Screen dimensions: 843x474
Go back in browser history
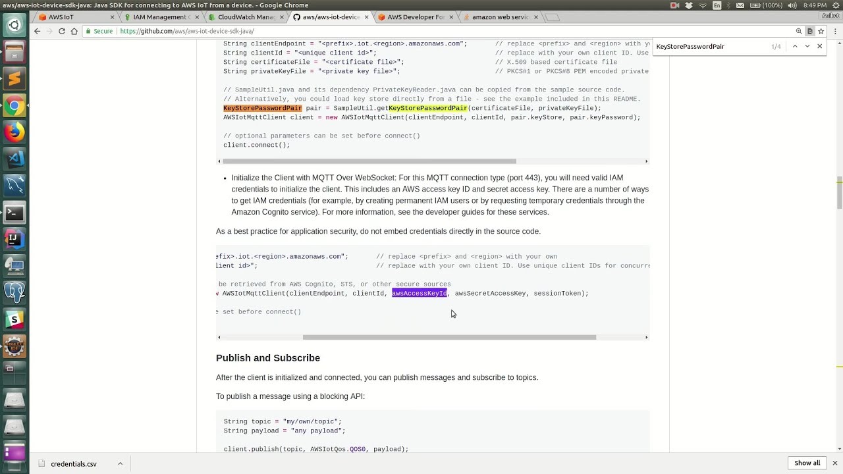[x=38, y=31]
